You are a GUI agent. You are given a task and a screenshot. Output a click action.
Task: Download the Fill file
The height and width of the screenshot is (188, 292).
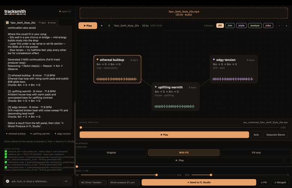[x=264, y=183]
